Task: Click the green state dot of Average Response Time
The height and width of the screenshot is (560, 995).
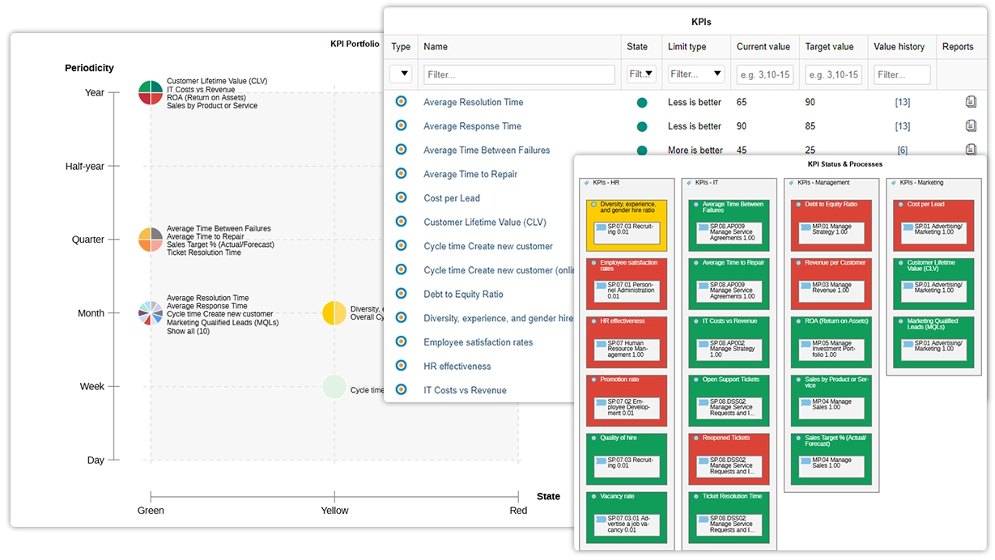Action: coord(642,126)
